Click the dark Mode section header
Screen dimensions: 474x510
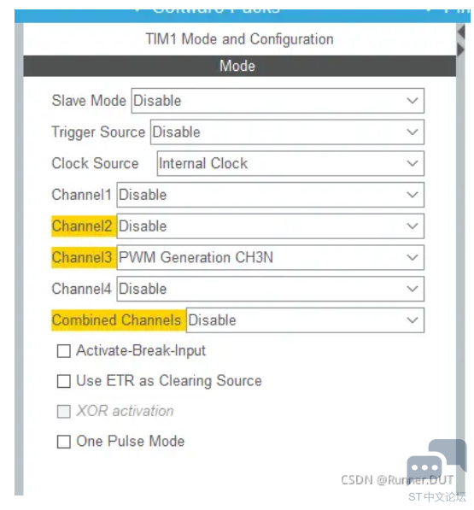pos(240,66)
